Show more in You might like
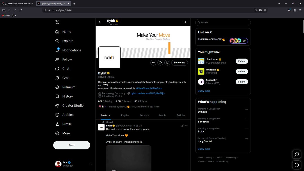 point(204,91)
